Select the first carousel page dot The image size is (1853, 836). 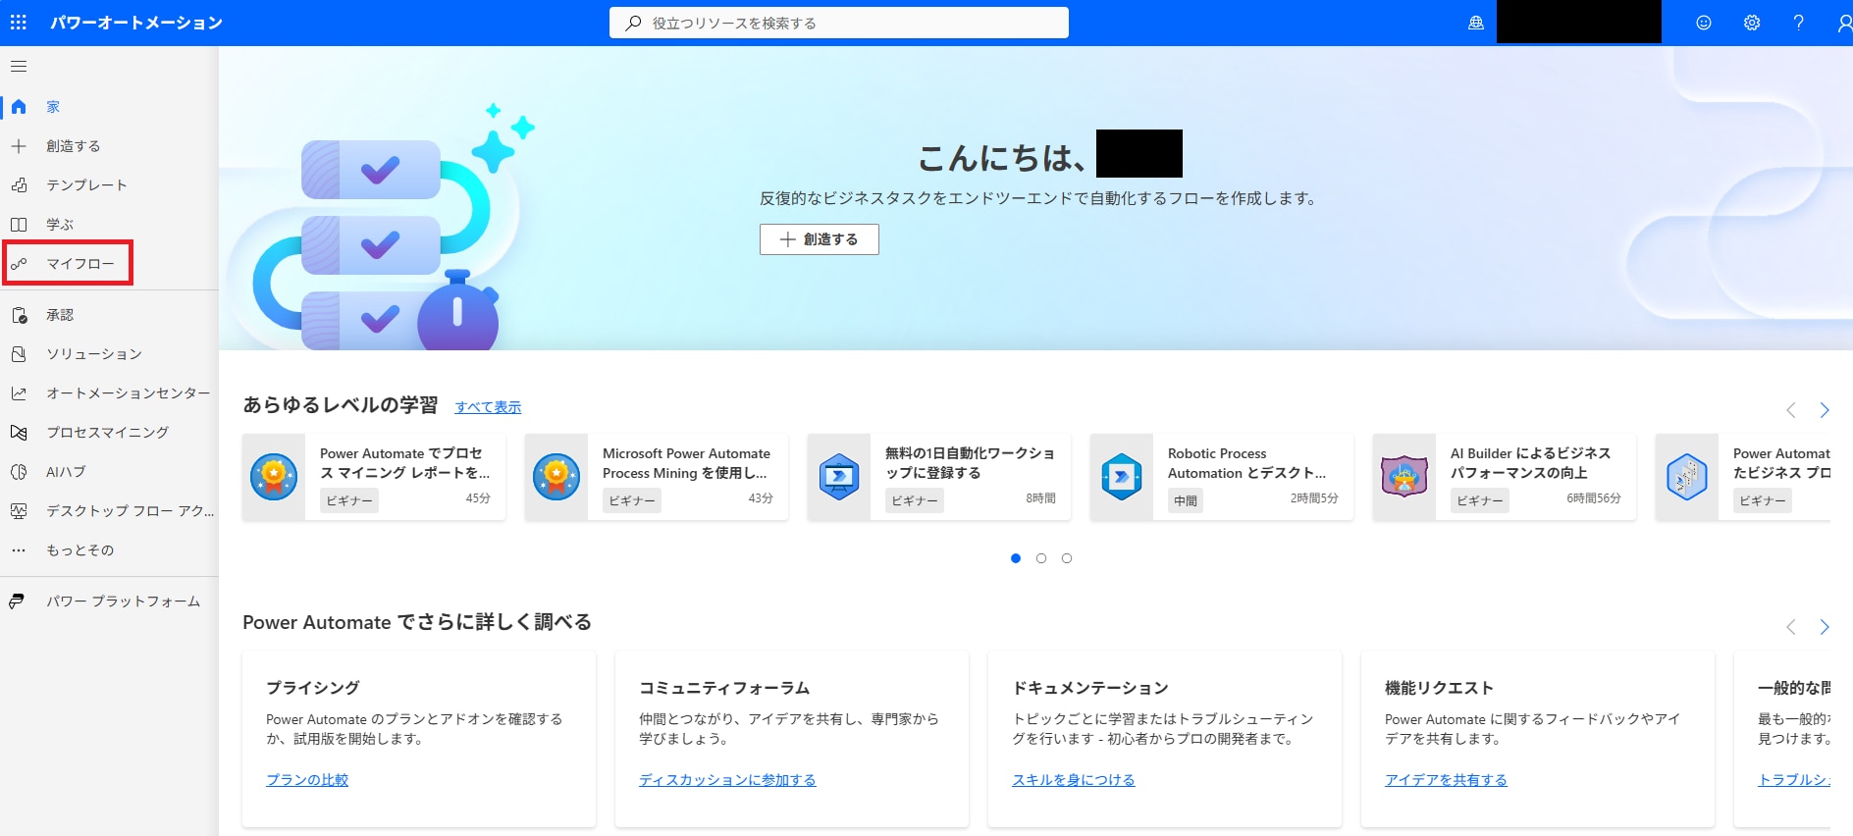coord(1016,558)
